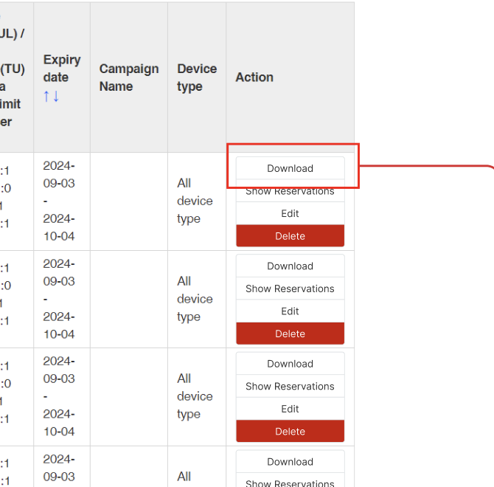Download the second row entry
This screenshot has width=494, height=487.
pyautogui.click(x=290, y=266)
